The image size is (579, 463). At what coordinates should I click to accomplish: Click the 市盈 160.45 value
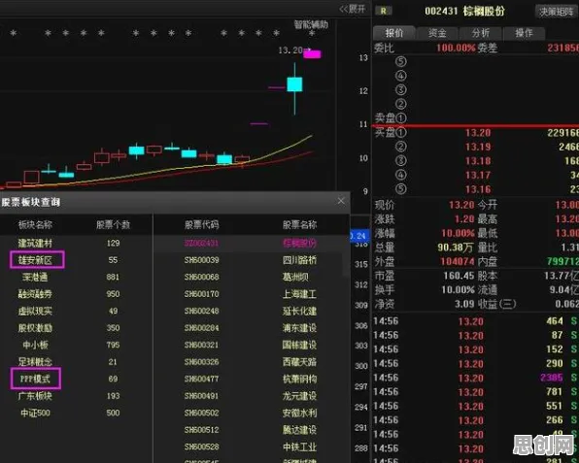459,276
